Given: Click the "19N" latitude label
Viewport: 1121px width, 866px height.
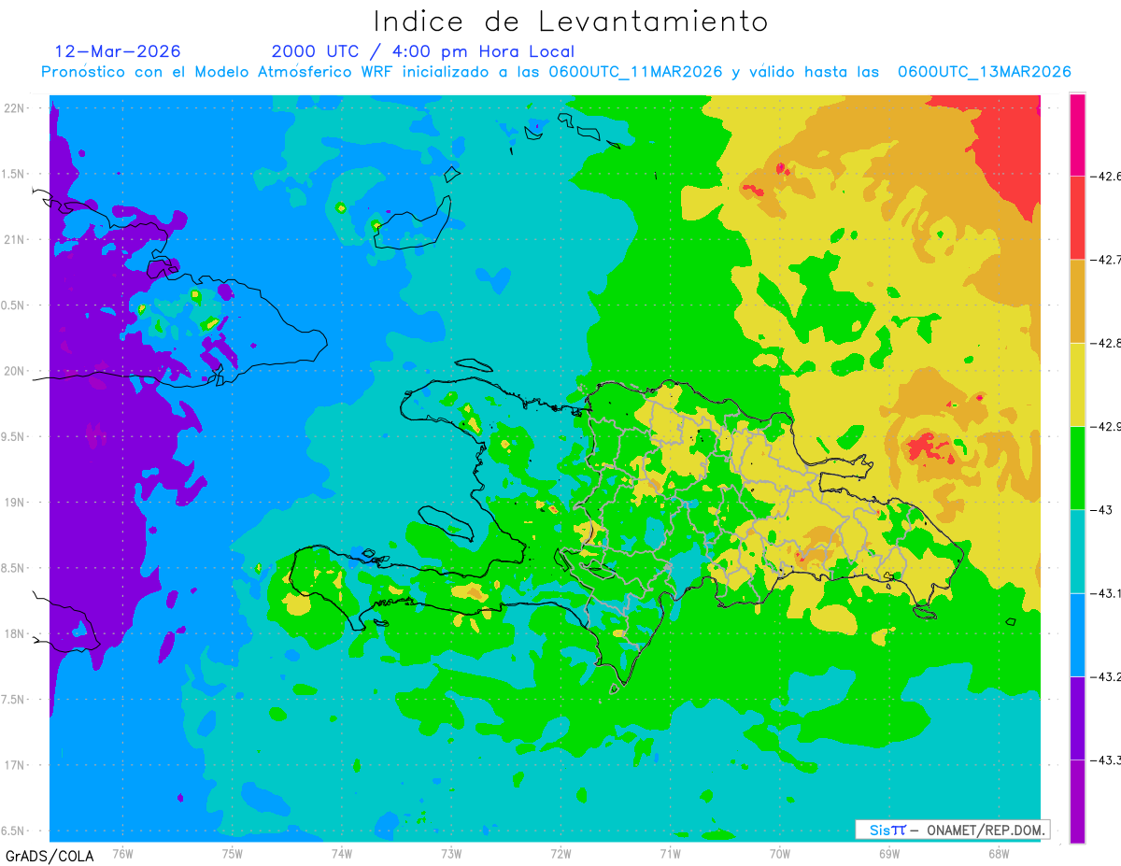Looking at the screenshot, I should (x=16, y=503).
